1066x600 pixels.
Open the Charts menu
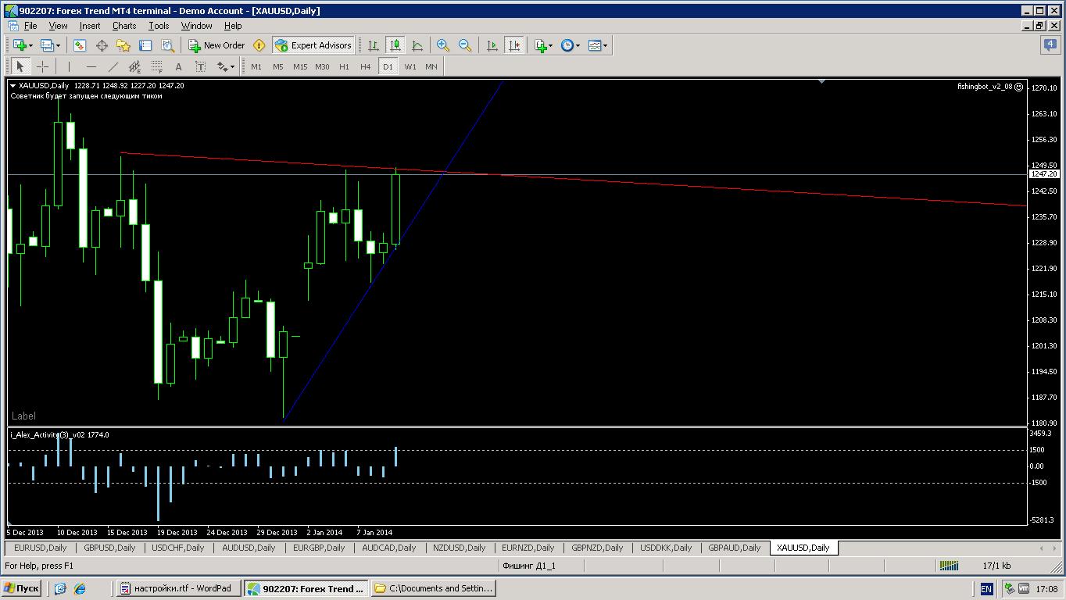tap(124, 26)
